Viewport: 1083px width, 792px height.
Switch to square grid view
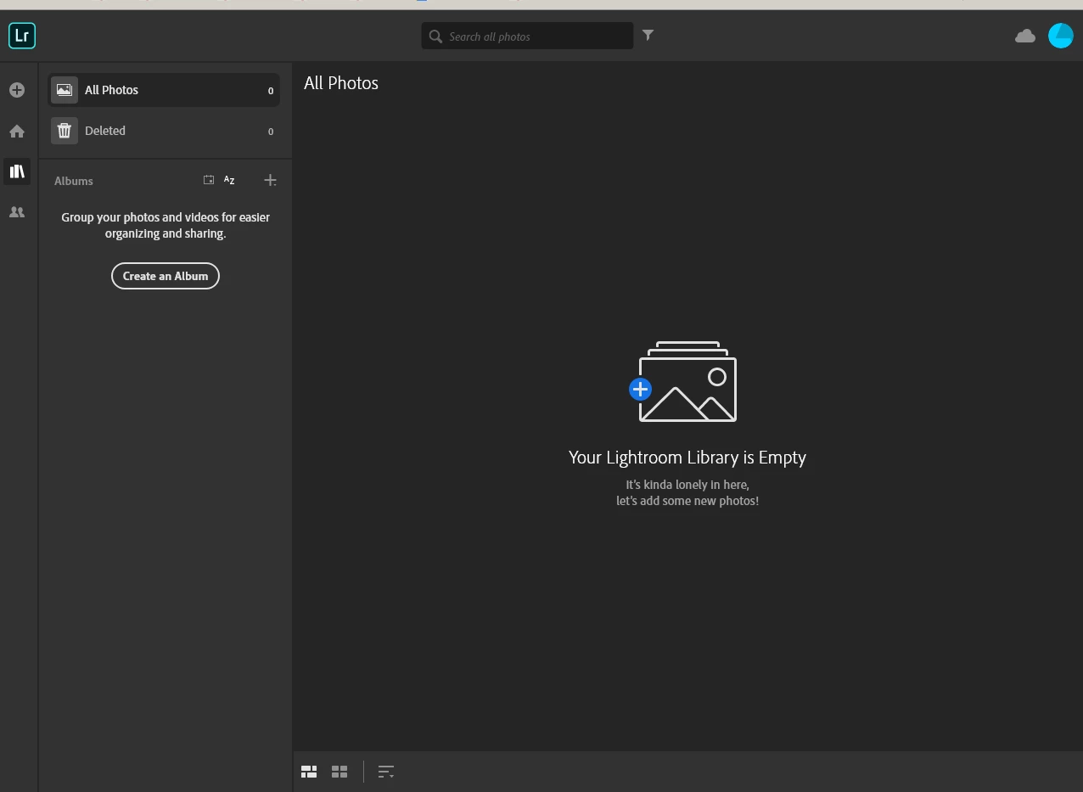(x=339, y=772)
